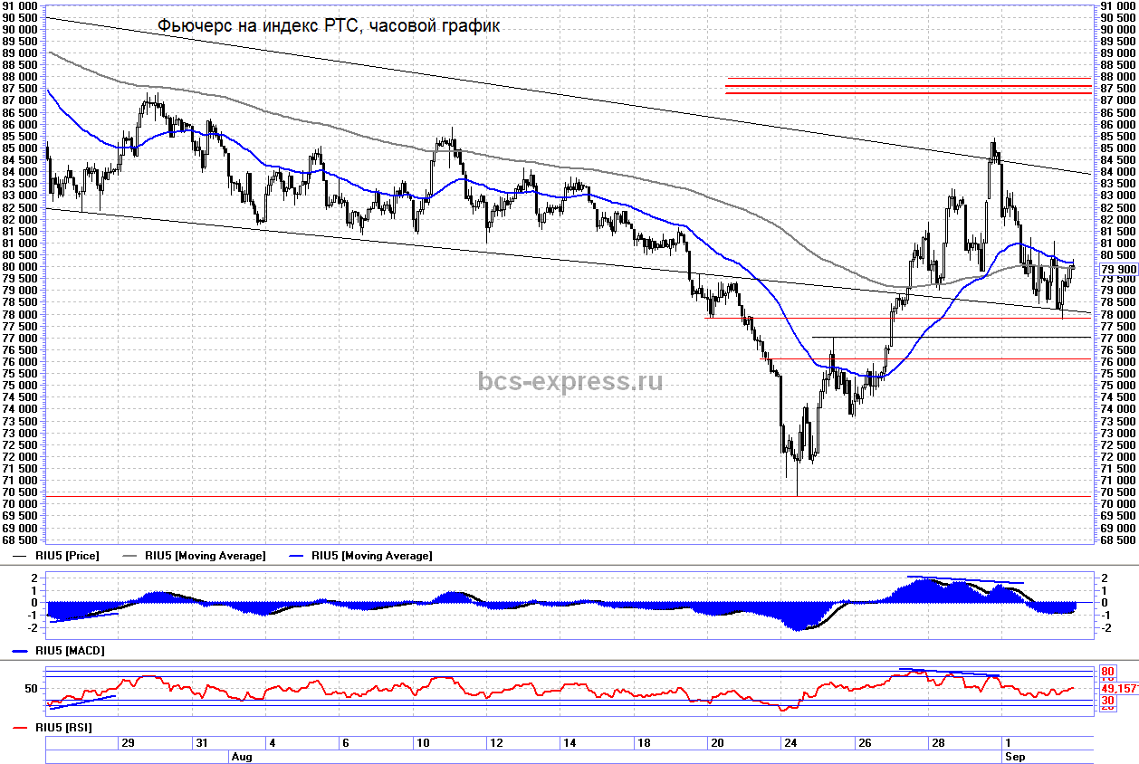Click the 91 000 label on left price axis
The width and height of the screenshot is (1139, 764).
point(20,6)
